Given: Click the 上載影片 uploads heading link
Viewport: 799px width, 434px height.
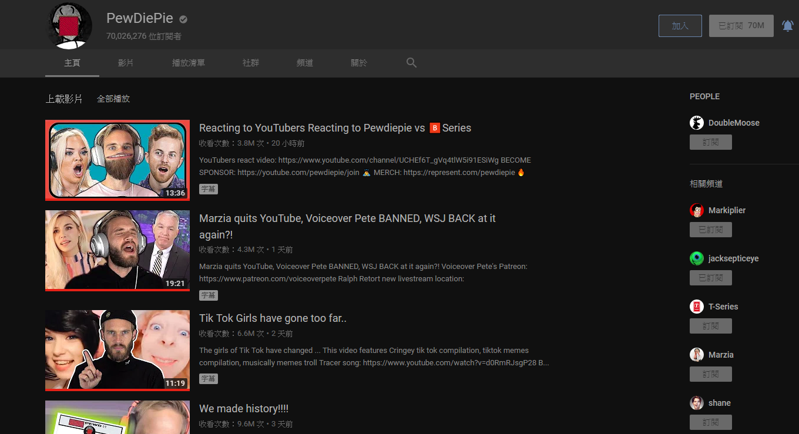Looking at the screenshot, I should 64,99.
